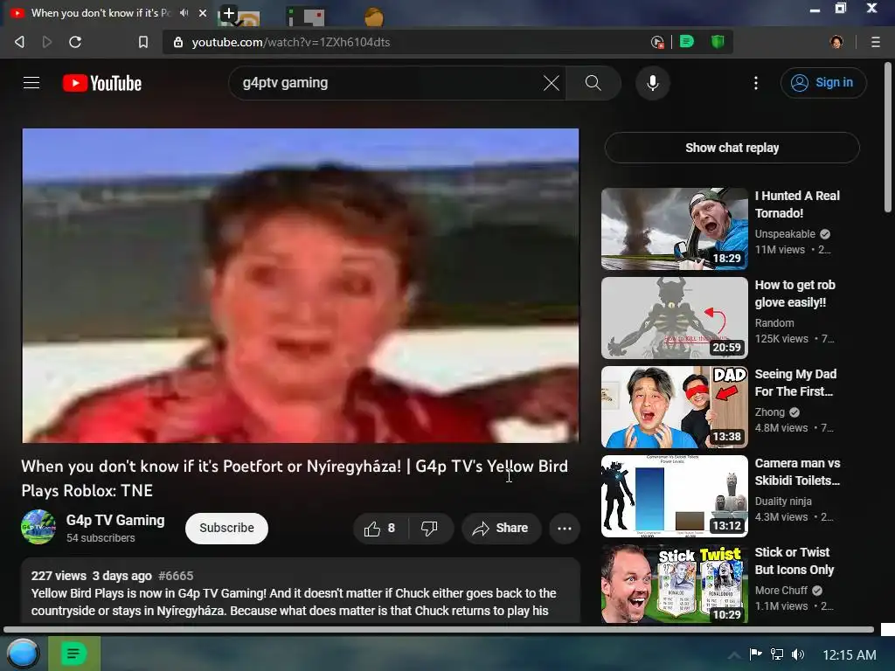Screen dimensions: 895x671
Task: Click system tray flag icon
Action: 755,654
